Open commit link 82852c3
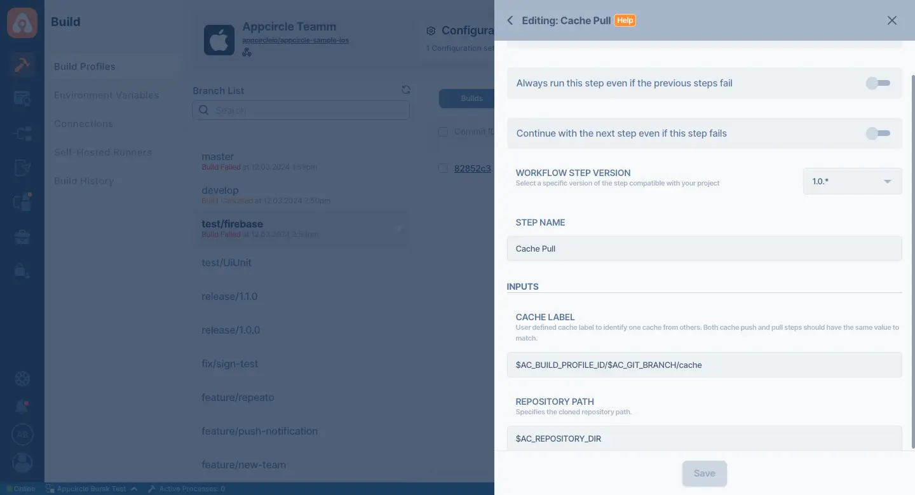Viewport: 915px width, 495px height. click(472, 168)
